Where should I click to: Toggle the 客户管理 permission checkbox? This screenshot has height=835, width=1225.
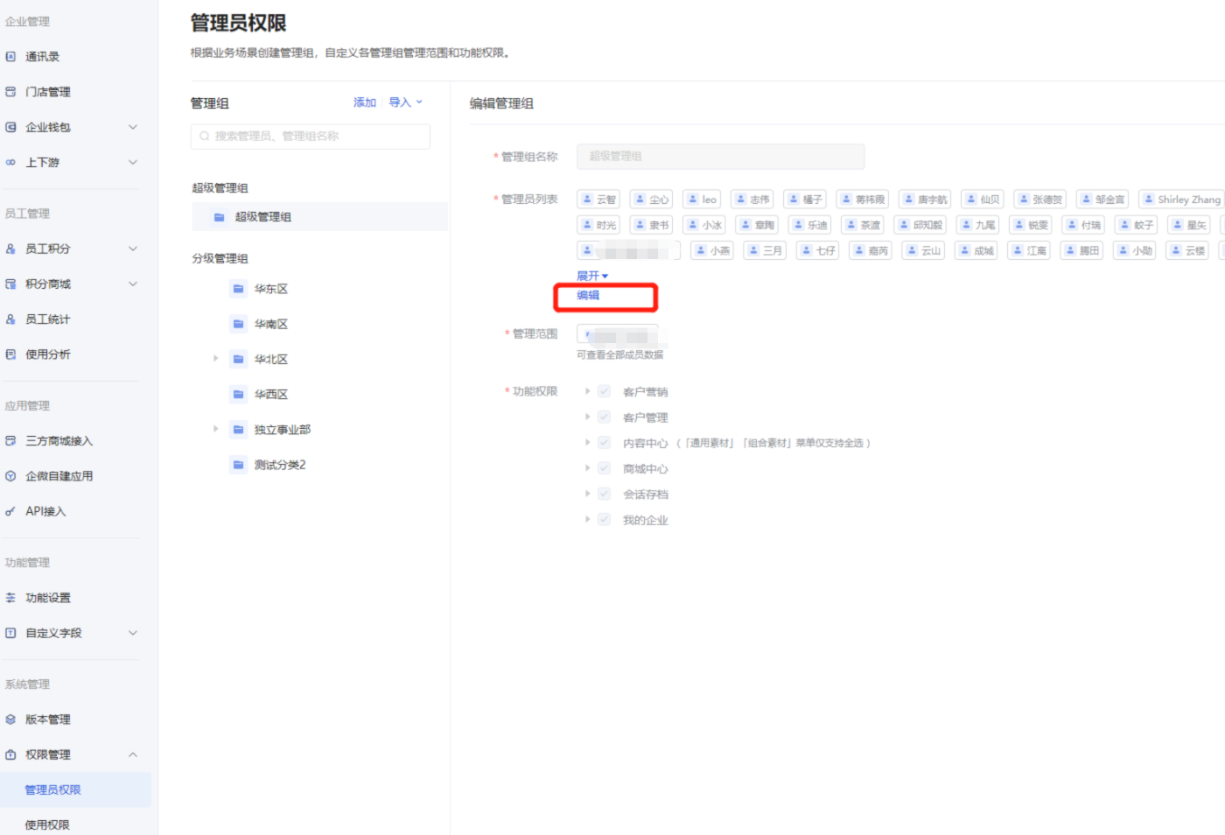604,417
